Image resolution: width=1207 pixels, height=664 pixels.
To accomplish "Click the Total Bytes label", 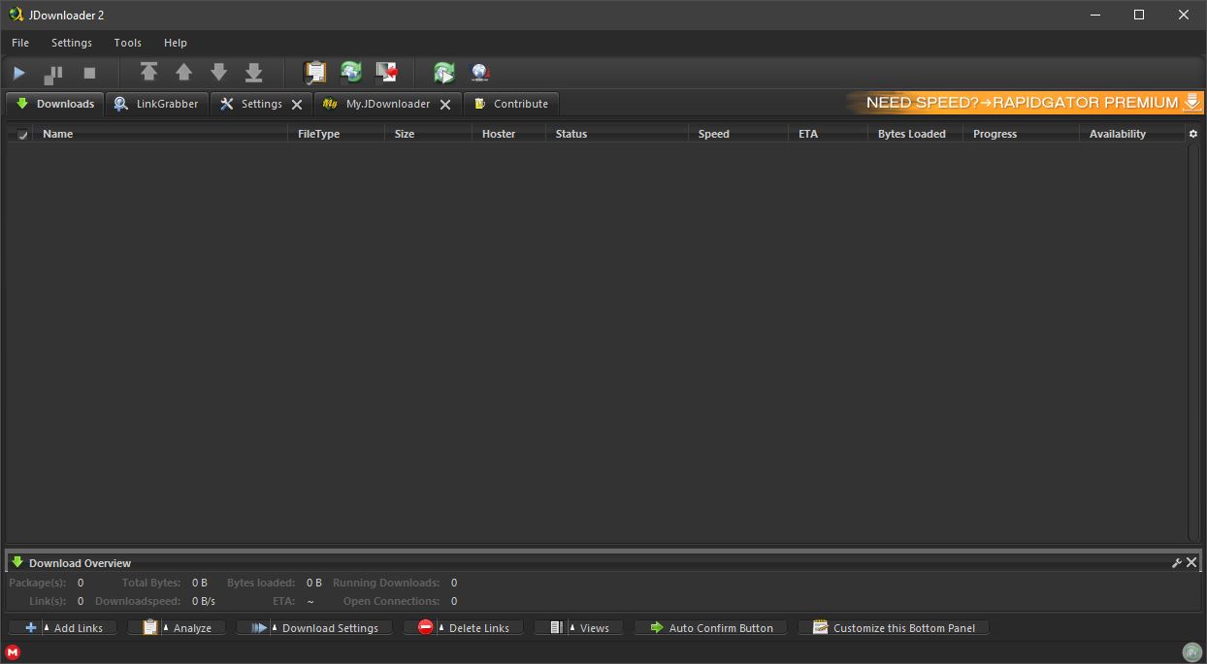I will [151, 583].
